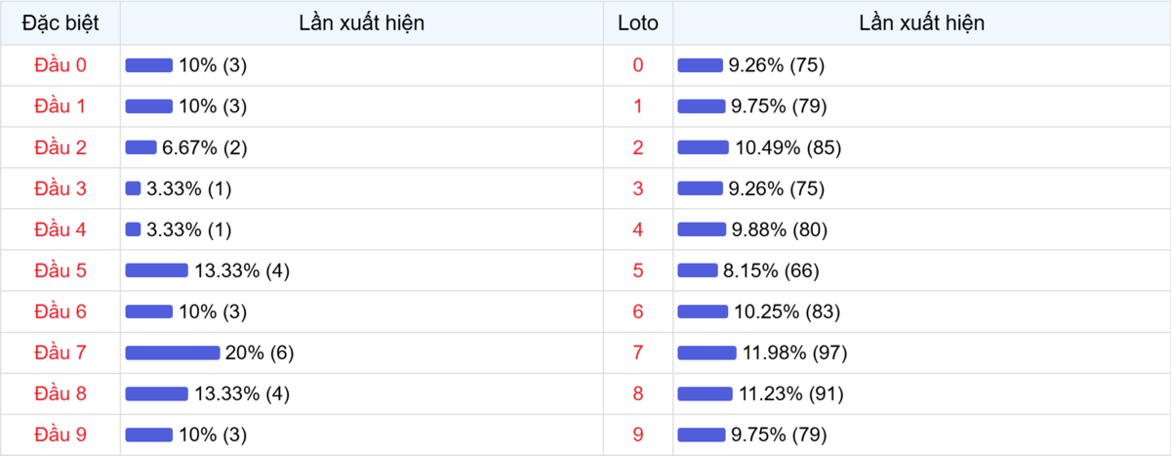Click the Đầu 5 link
The width and height of the screenshot is (1171, 456).
click(61, 270)
